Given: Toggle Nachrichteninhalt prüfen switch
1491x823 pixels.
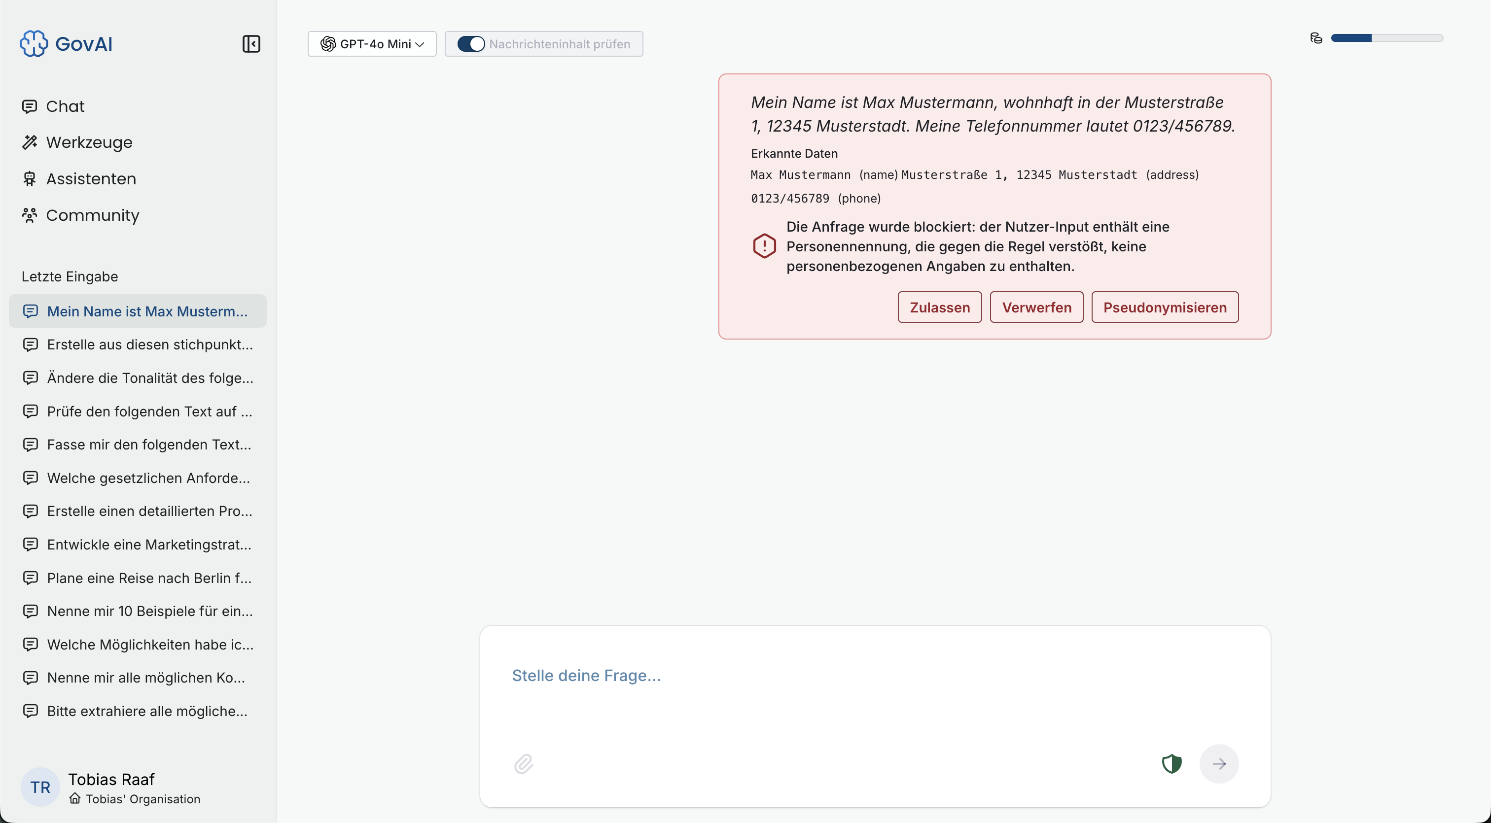Looking at the screenshot, I should (470, 44).
